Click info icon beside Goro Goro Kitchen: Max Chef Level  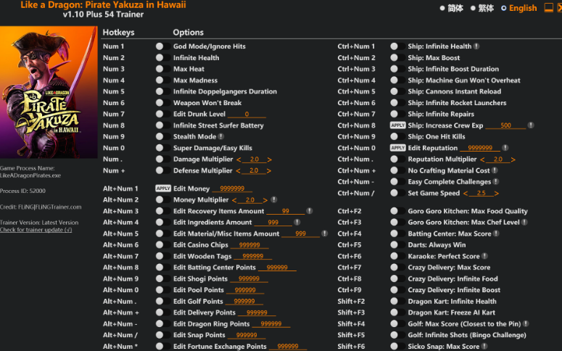(x=524, y=223)
